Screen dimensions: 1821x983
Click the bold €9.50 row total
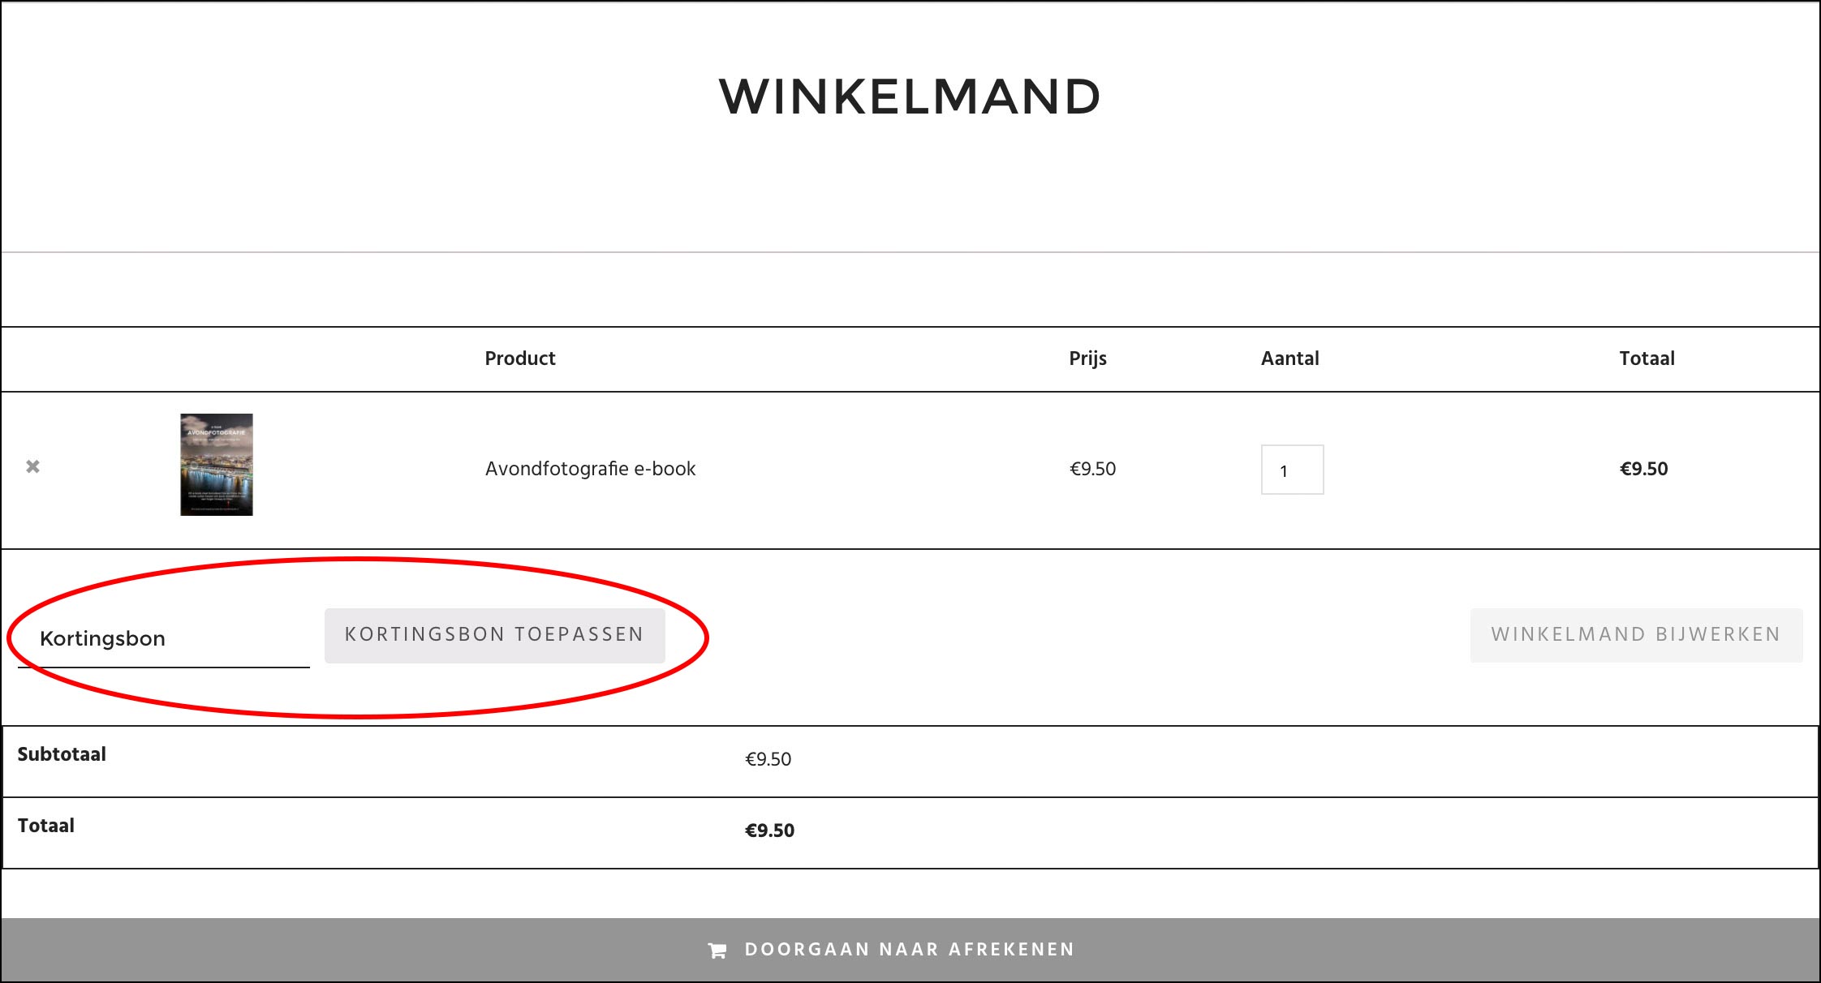pos(1643,469)
